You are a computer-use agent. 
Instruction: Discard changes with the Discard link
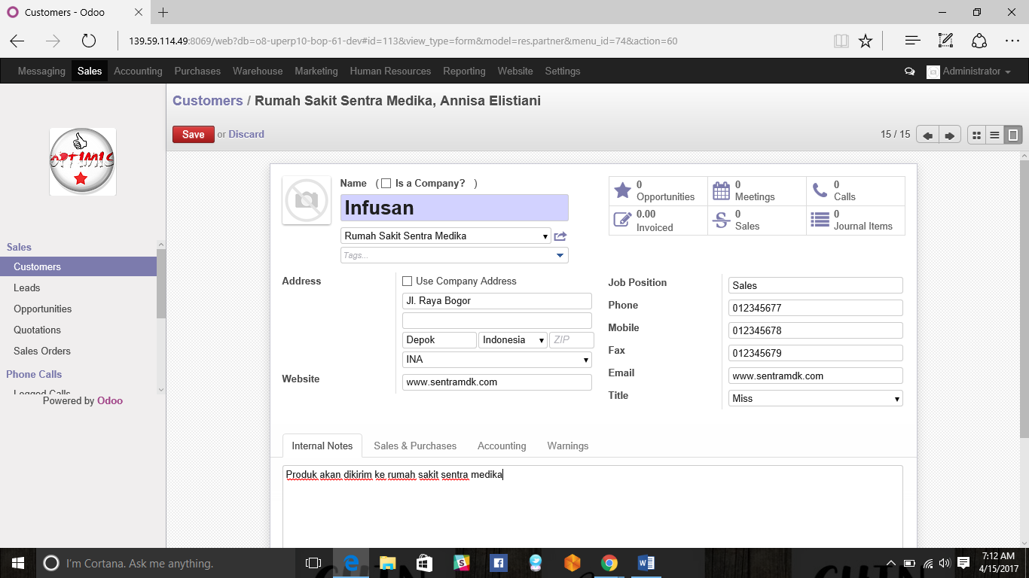tap(246, 135)
